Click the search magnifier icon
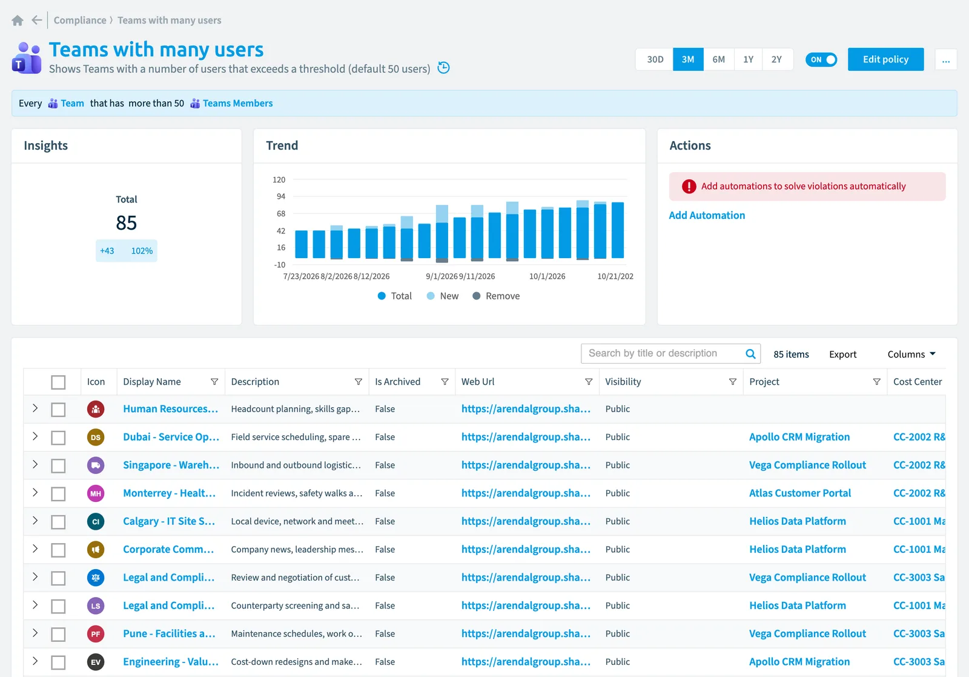The width and height of the screenshot is (969, 677). (x=750, y=354)
